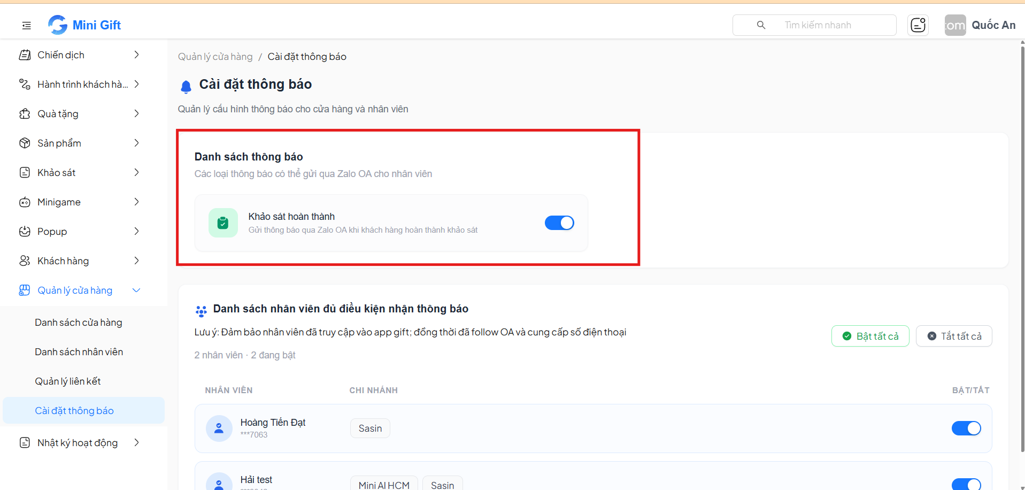Screen dimensions: 1025x490
Task: Collapse the Quản lý cửa hàng section
Action: pos(136,290)
